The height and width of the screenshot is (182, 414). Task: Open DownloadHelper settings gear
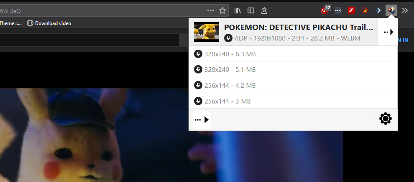pyautogui.click(x=386, y=119)
